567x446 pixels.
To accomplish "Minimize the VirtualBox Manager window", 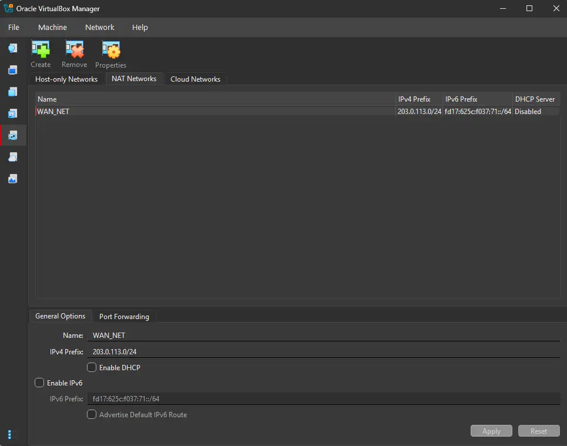I will pos(502,8).
